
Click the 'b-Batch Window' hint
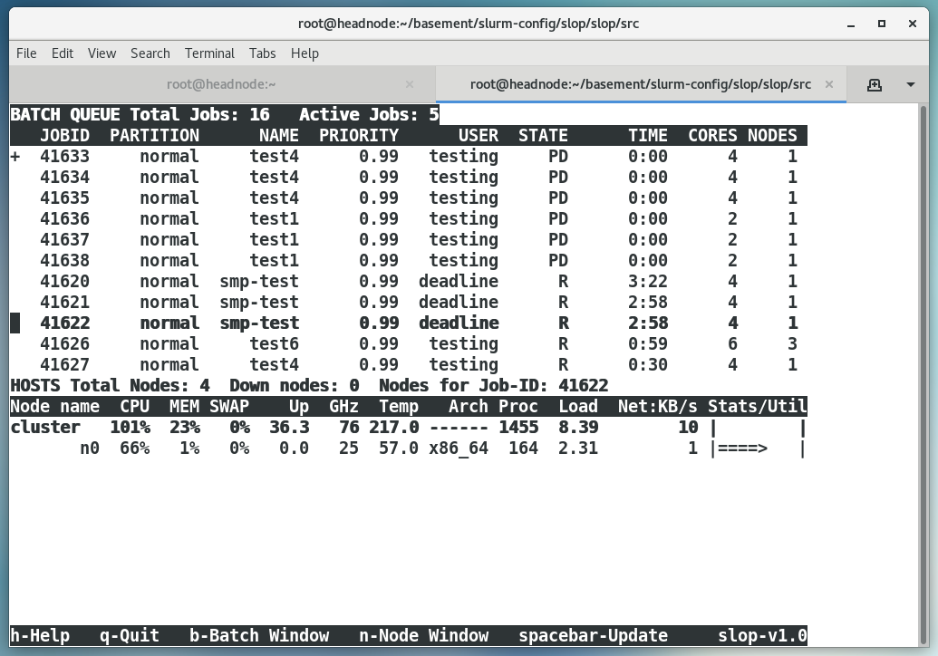click(259, 636)
